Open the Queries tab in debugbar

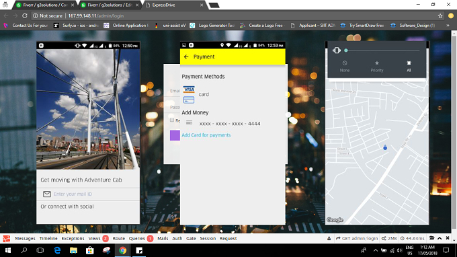[x=140, y=239]
